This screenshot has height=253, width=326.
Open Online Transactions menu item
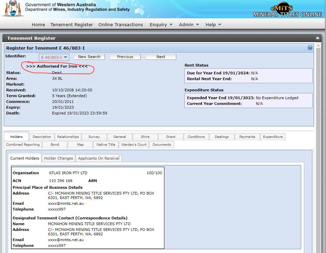click(120, 24)
